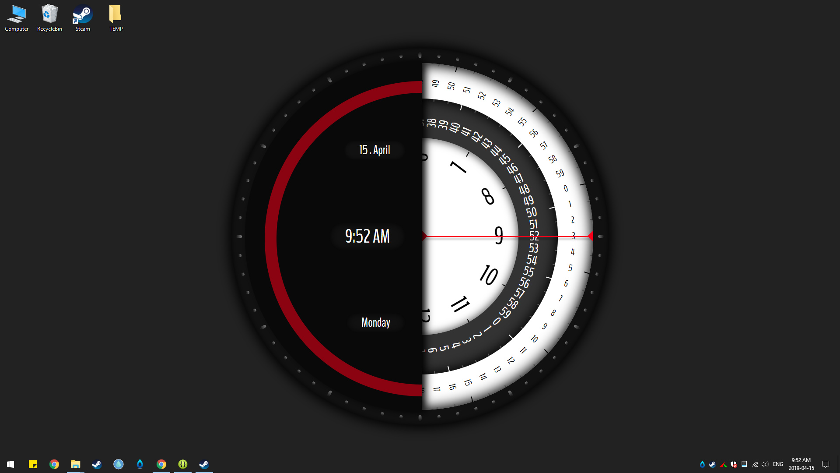This screenshot has width=840, height=473.
Task: Expand Start menu with Windows button
Action: [x=10, y=464]
